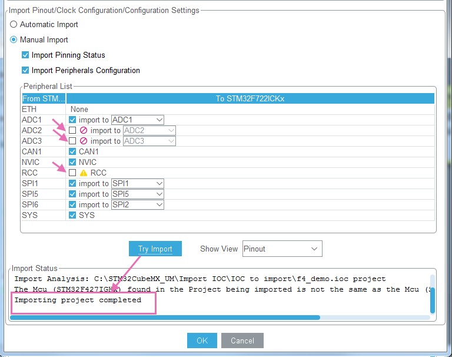Click the Cancel button
452x357 pixels.
click(242, 341)
